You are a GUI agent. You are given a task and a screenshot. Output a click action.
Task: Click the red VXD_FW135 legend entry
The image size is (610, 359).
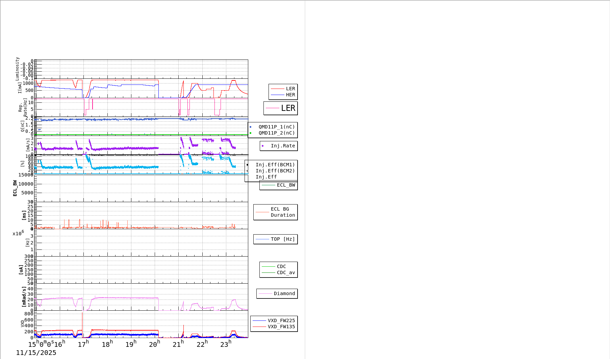coord(274,327)
